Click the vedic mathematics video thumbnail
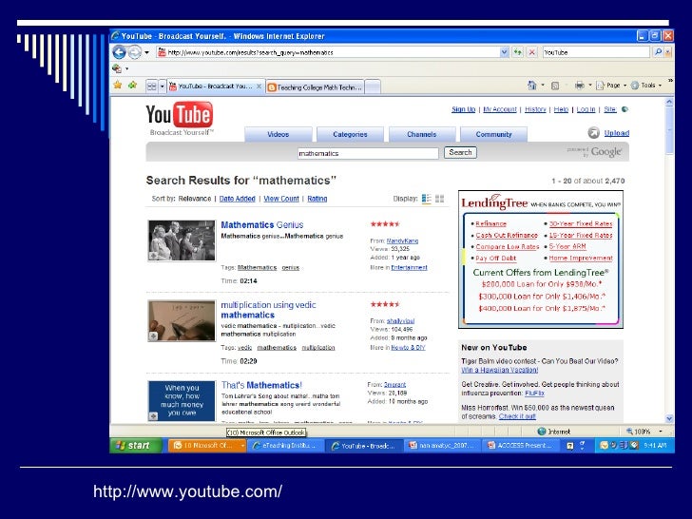 (x=182, y=321)
